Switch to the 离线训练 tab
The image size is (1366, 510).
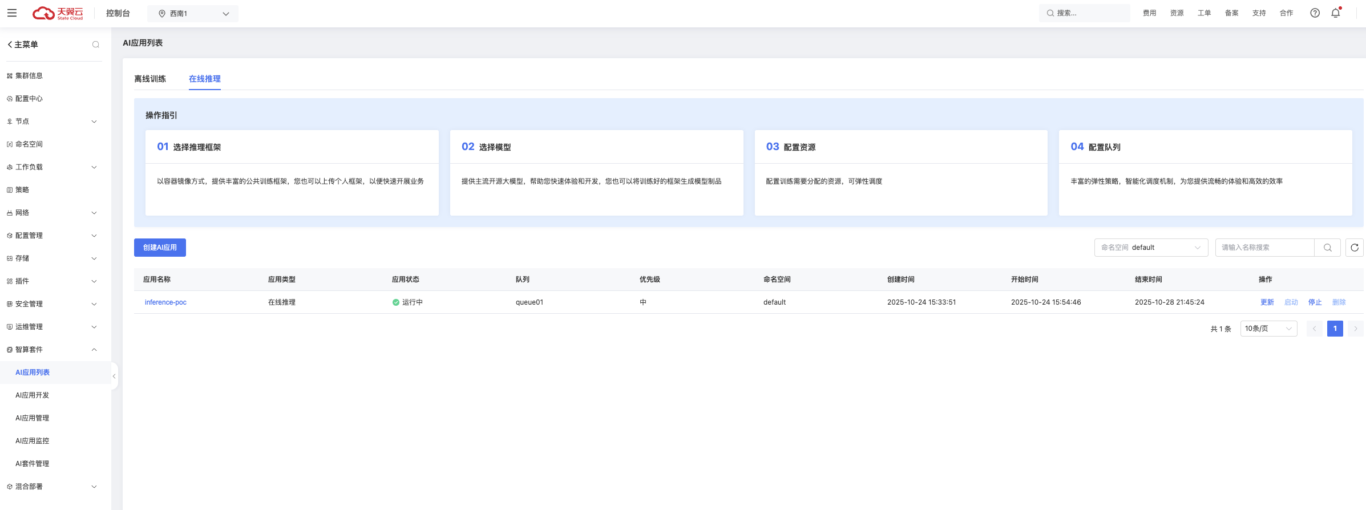(x=150, y=79)
